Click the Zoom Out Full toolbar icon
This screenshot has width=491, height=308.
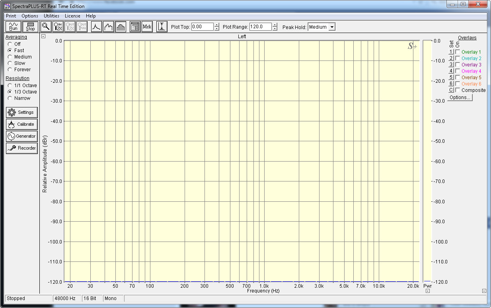pyautogui.click(x=82, y=27)
